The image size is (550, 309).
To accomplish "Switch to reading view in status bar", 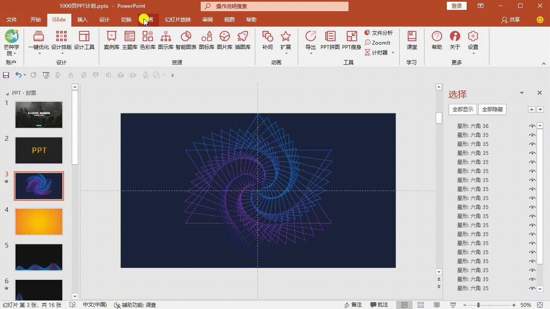I will [x=437, y=305].
